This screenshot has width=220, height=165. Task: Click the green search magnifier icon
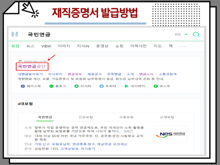(x=196, y=34)
